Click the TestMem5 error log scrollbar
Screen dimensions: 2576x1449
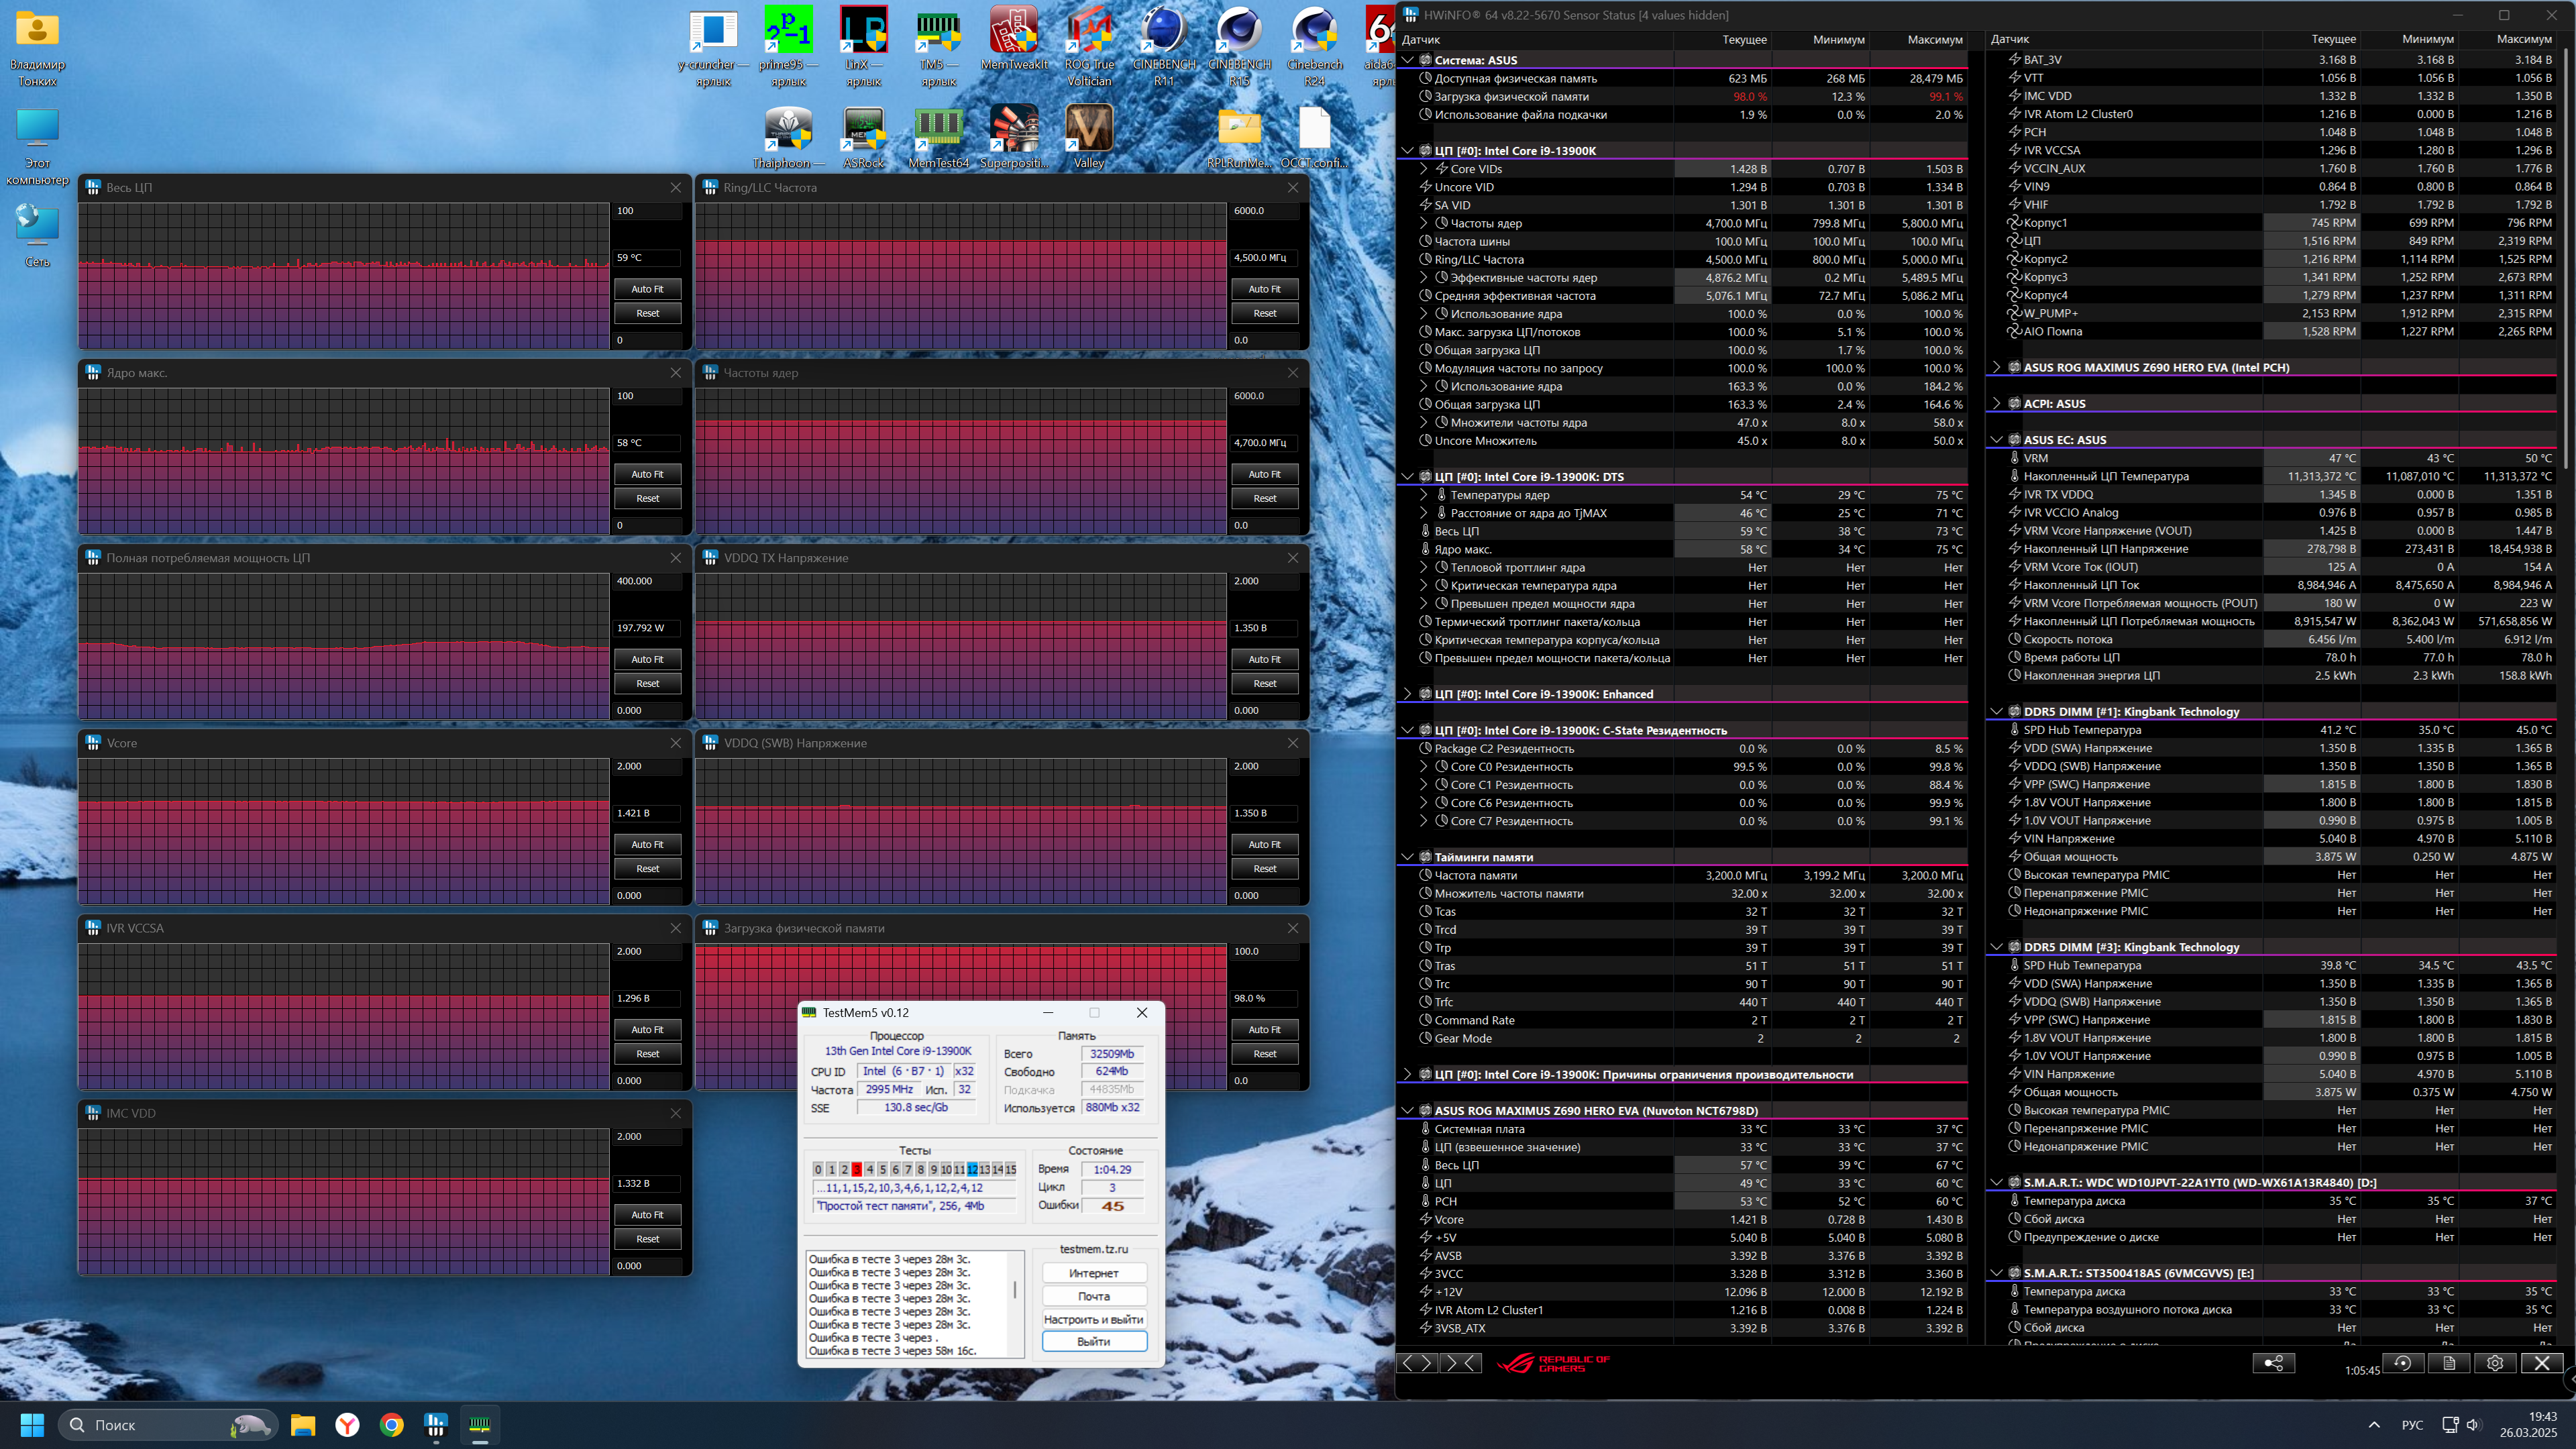coord(1015,1290)
